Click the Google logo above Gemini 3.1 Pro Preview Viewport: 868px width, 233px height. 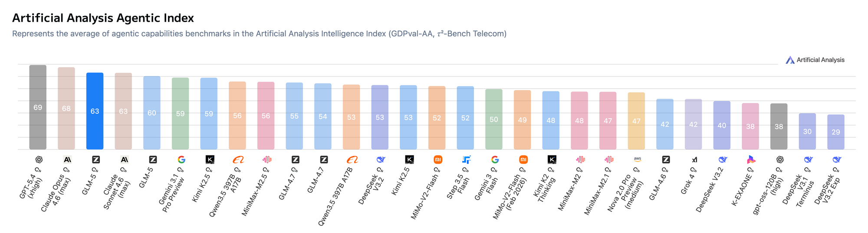click(x=181, y=160)
